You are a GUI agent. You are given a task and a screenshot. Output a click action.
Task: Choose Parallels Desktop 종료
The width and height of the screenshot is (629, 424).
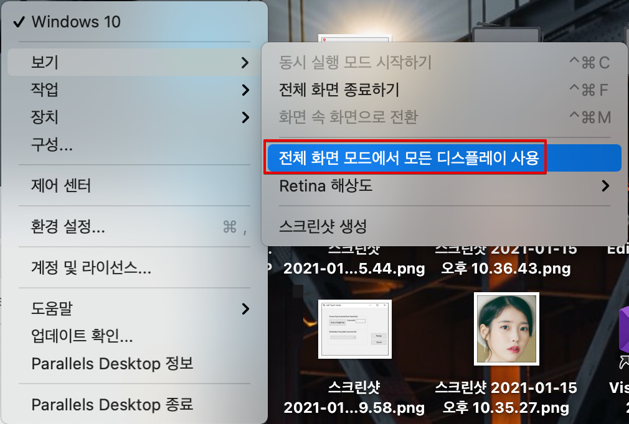[x=135, y=404]
